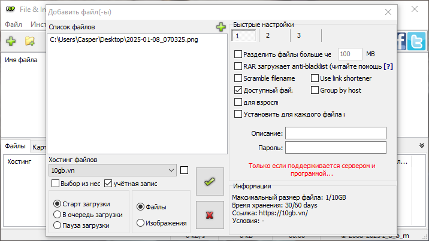Click the green plus icon in main toolbar

point(11,41)
